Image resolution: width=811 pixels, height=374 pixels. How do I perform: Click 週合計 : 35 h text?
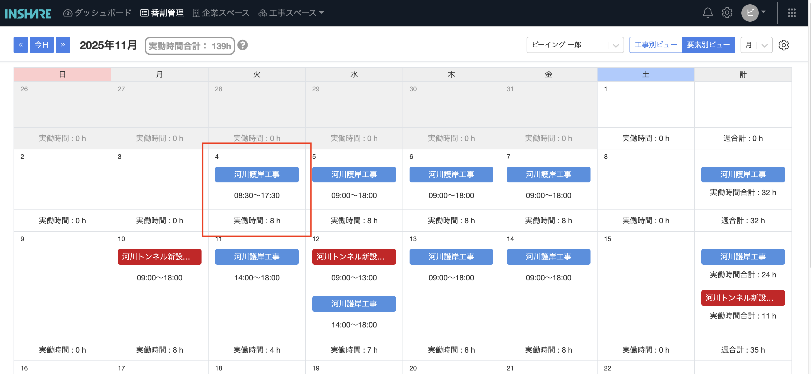coord(743,350)
